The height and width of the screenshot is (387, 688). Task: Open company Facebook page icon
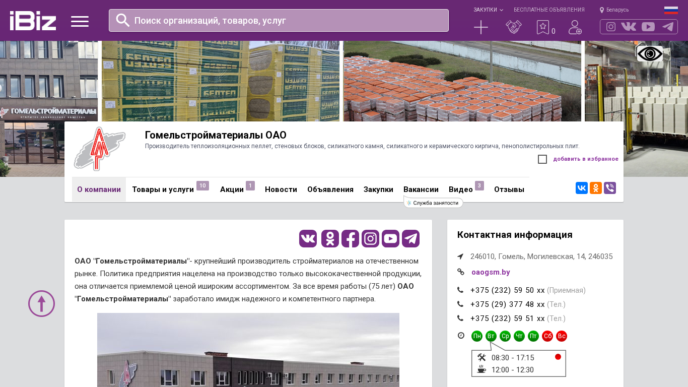coord(351,239)
